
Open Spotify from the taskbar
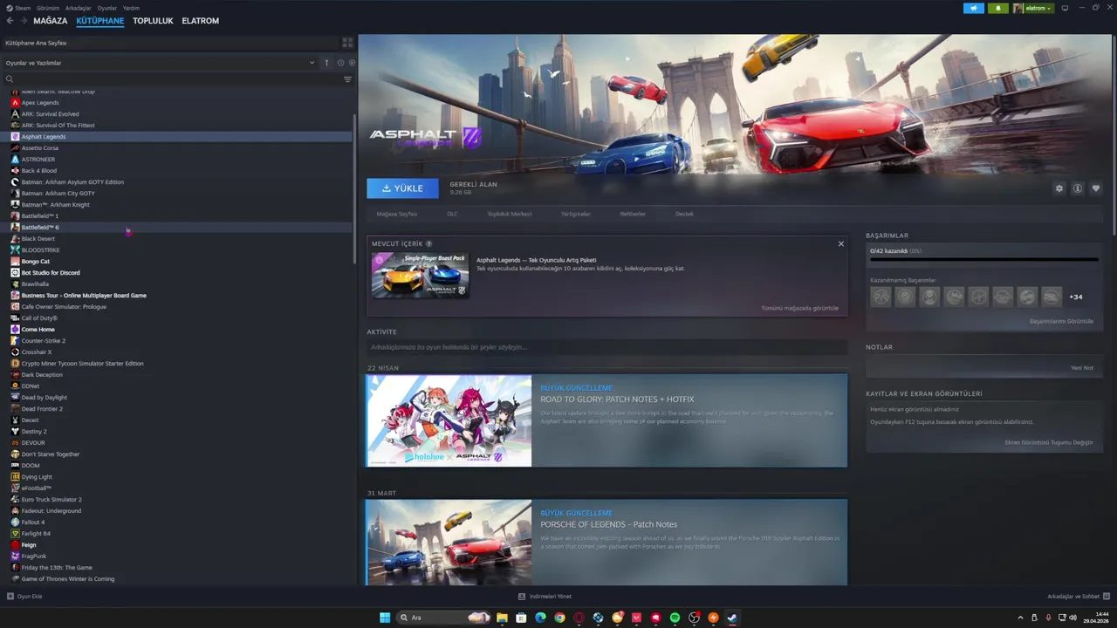pyautogui.click(x=675, y=618)
